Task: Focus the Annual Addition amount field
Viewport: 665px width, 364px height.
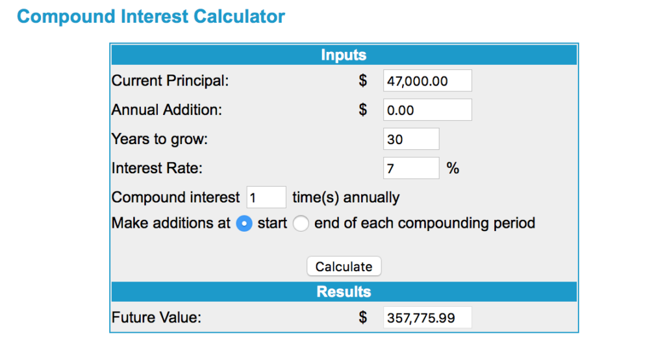Action: (427, 110)
